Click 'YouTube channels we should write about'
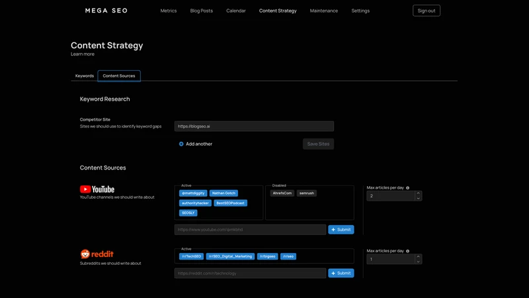Image resolution: width=529 pixels, height=298 pixels. pyautogui.click(x=117, y=197)
